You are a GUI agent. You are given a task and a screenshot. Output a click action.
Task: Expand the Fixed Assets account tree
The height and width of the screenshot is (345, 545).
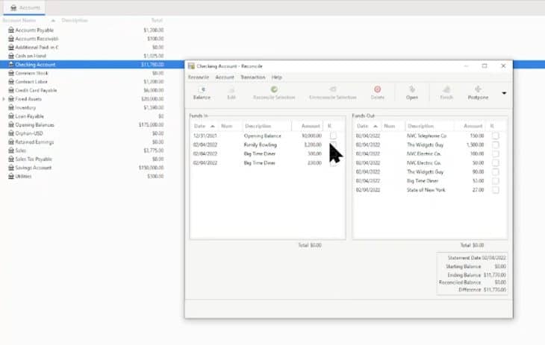(x=4, y=98)
